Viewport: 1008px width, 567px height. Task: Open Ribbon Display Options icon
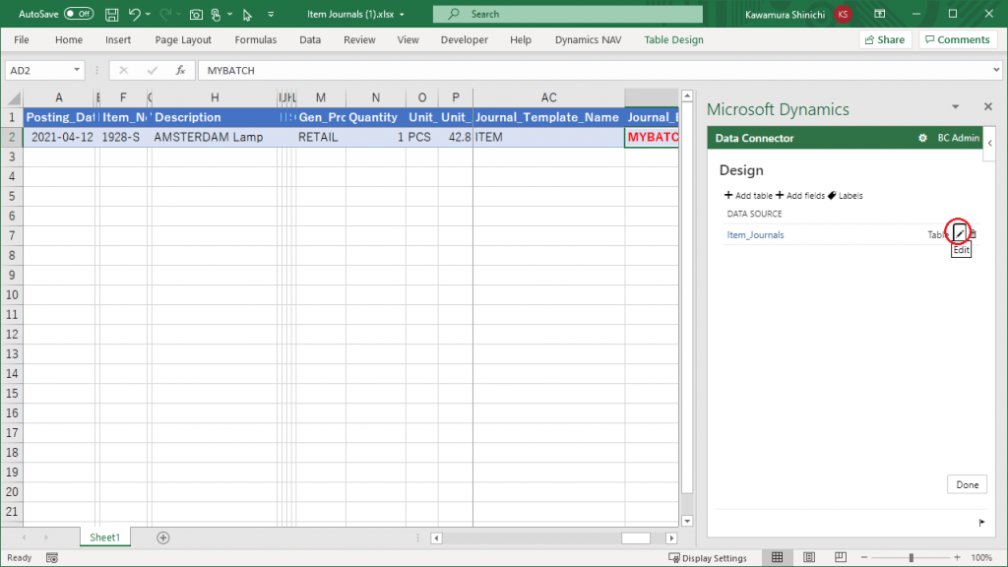(879, 14)
